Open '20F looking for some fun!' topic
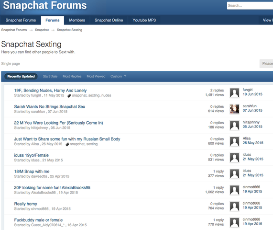The height and width of the screenshot is (230, 273). tap(52, 188)
